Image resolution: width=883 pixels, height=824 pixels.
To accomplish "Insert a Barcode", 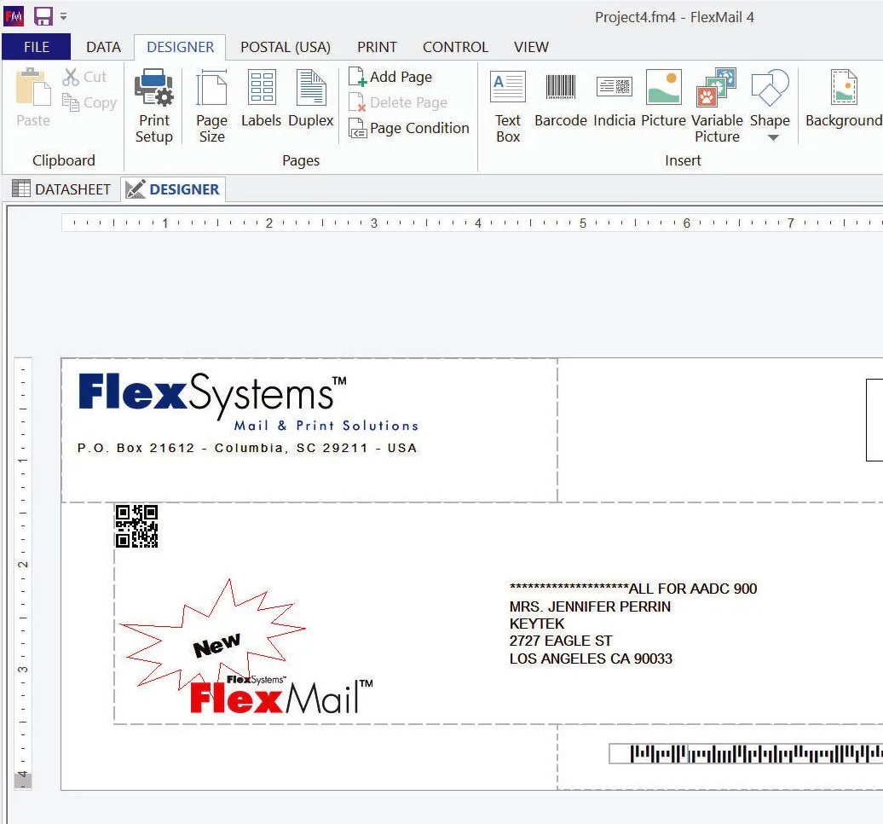I will (x=560, y=98).
